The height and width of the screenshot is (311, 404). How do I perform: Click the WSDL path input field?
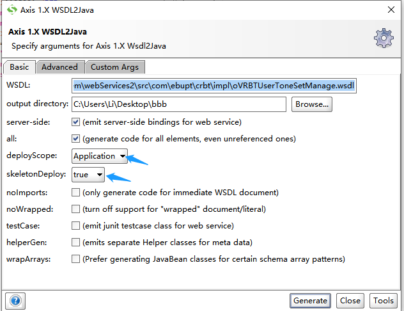click(x=214, y=86)
